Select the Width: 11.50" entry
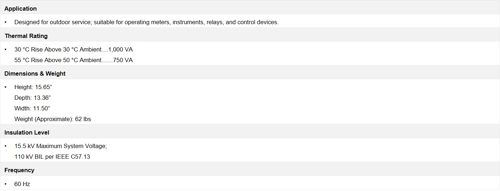 [x=32, y=108]
